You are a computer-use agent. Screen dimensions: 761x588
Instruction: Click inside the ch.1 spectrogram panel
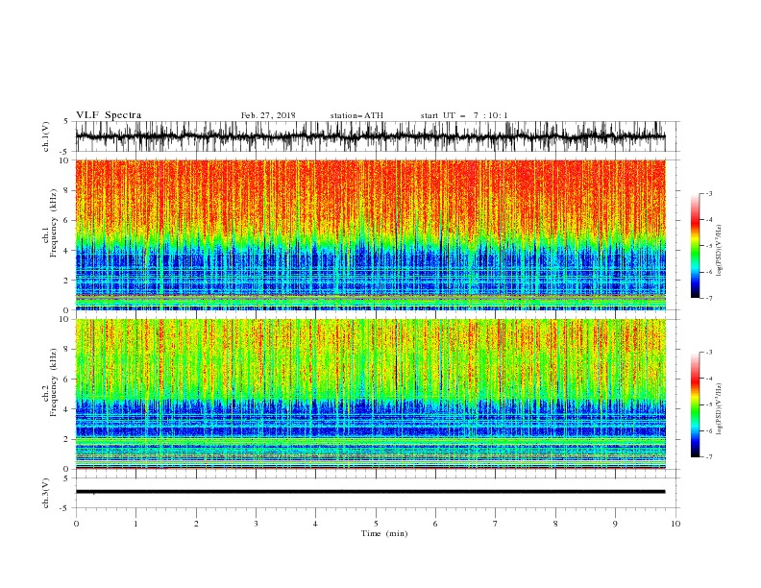coord(370,234)
